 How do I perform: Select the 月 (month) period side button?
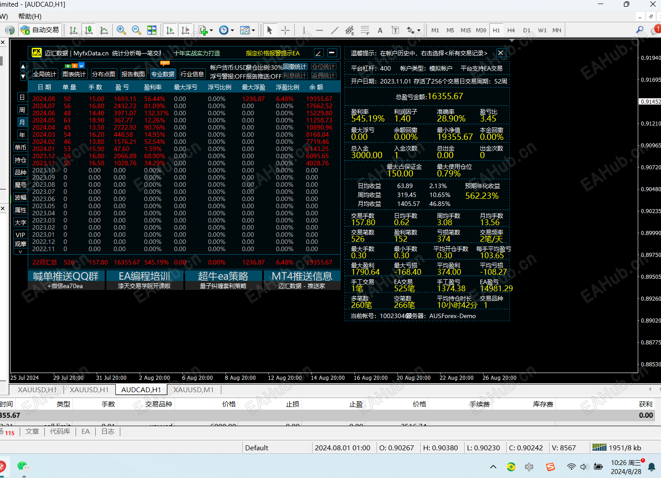coord(22,122)
